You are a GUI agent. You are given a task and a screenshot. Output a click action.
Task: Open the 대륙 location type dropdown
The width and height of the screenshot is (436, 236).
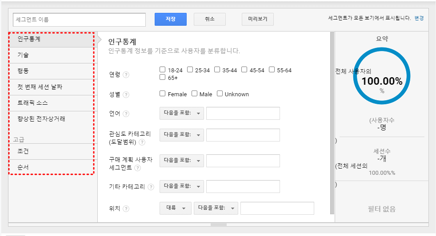pos(176,208)
